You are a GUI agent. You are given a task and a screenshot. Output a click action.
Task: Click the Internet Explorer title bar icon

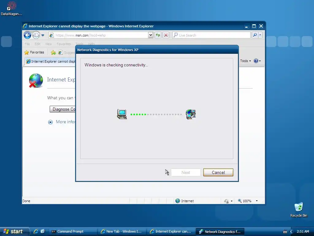[25, 26]
